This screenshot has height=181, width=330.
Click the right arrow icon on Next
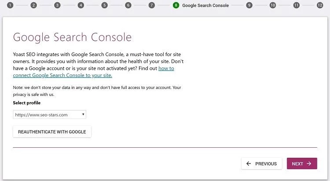(x=309, y=163)
